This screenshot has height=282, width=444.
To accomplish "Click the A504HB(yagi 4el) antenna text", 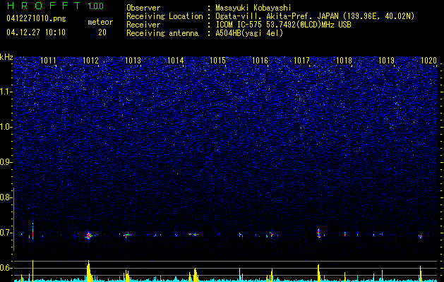I will (x=249, y=33).
